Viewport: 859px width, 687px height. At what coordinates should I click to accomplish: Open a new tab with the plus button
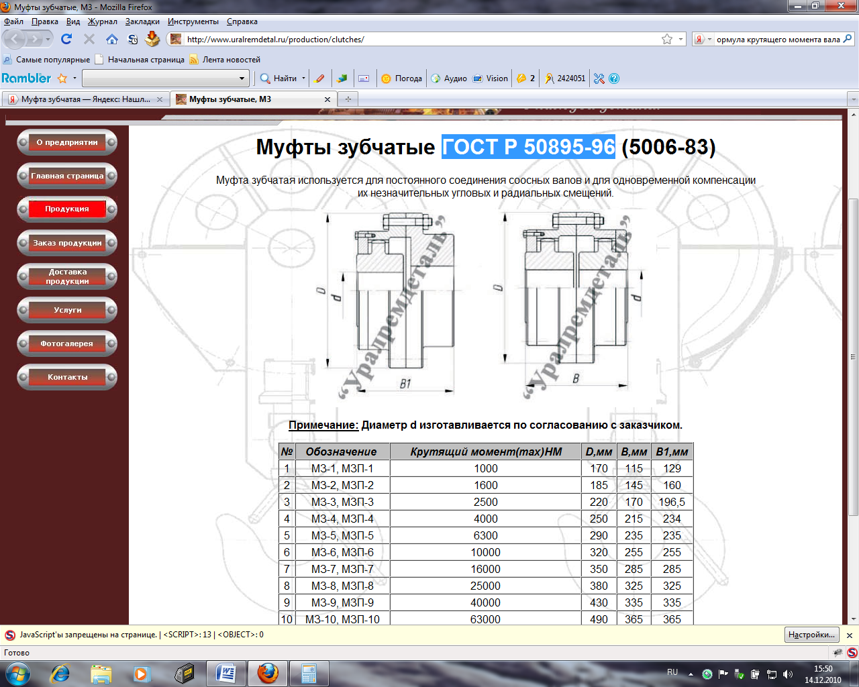click(348, 99)
